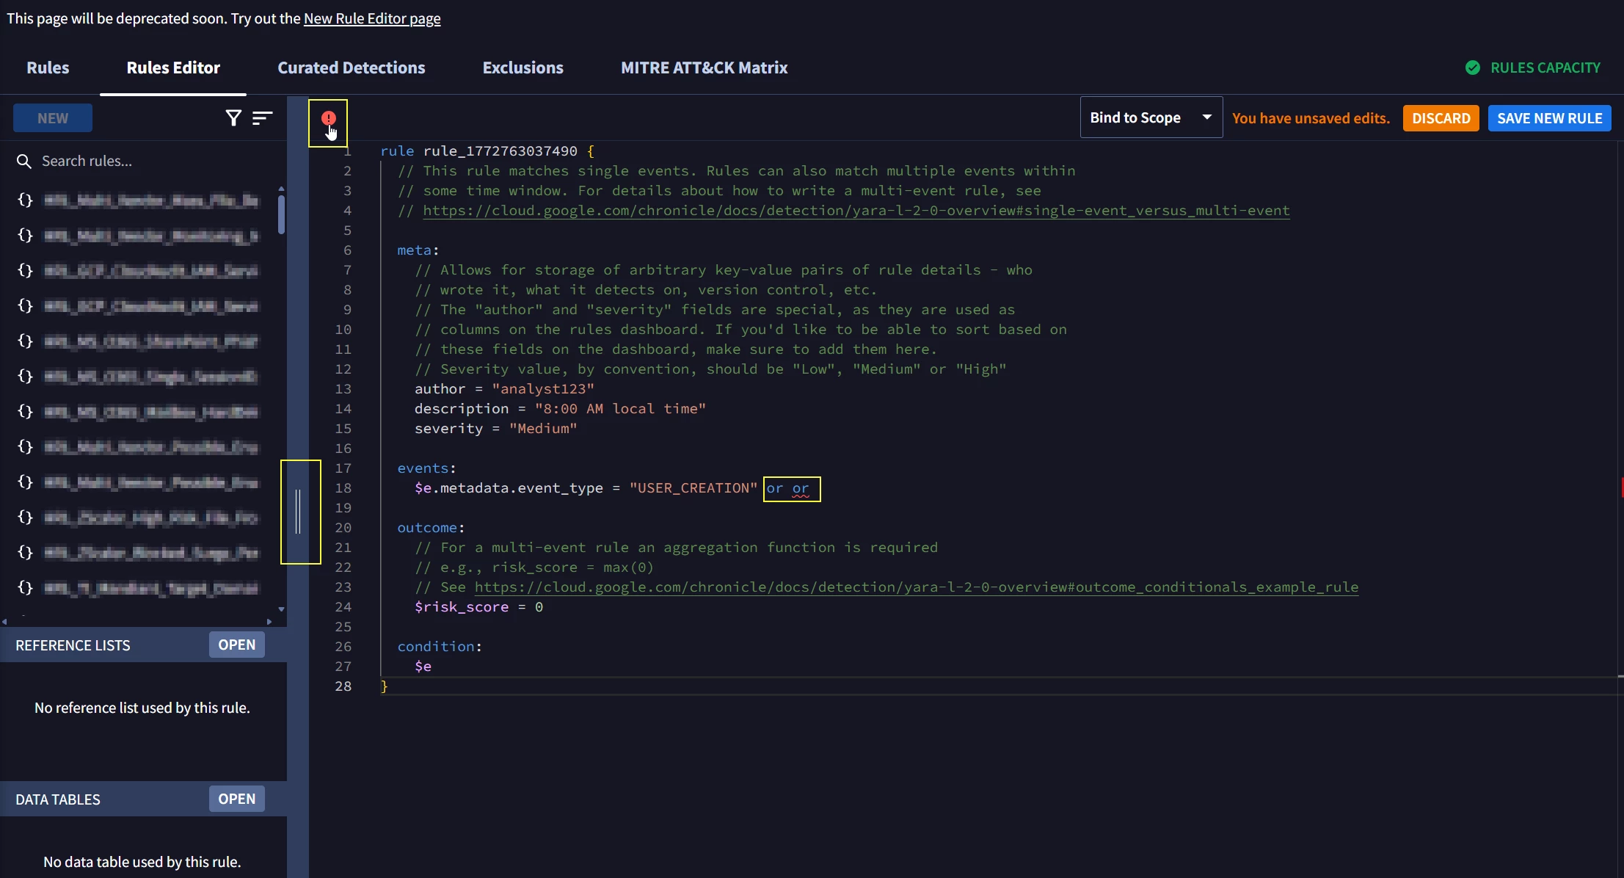Open the Bind to Scope dropdown
This screenshot has height=878, width=1624.
click(1151, 117)
